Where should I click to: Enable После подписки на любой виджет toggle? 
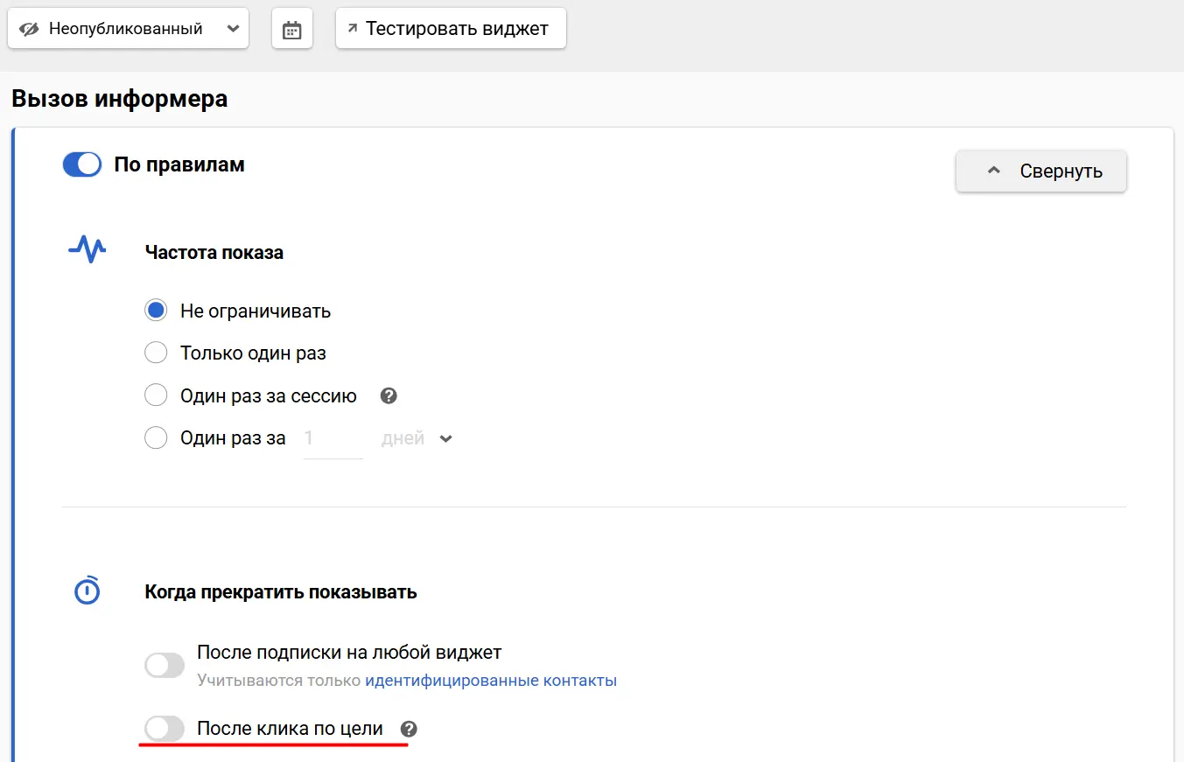point(165,665)
